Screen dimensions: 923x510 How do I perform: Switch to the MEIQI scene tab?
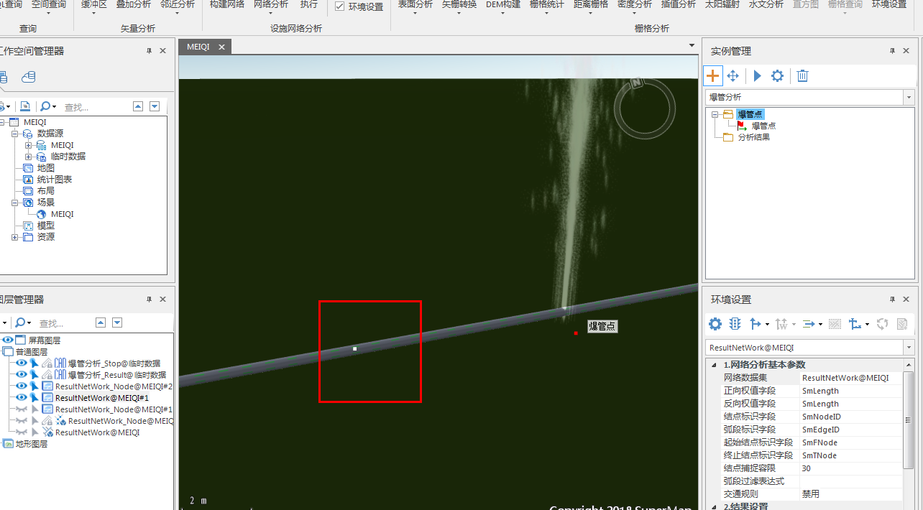pos(198,47)
